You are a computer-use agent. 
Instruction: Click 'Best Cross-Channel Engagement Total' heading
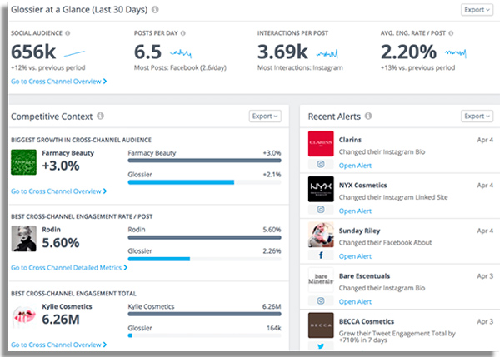[x=73, y=293]
